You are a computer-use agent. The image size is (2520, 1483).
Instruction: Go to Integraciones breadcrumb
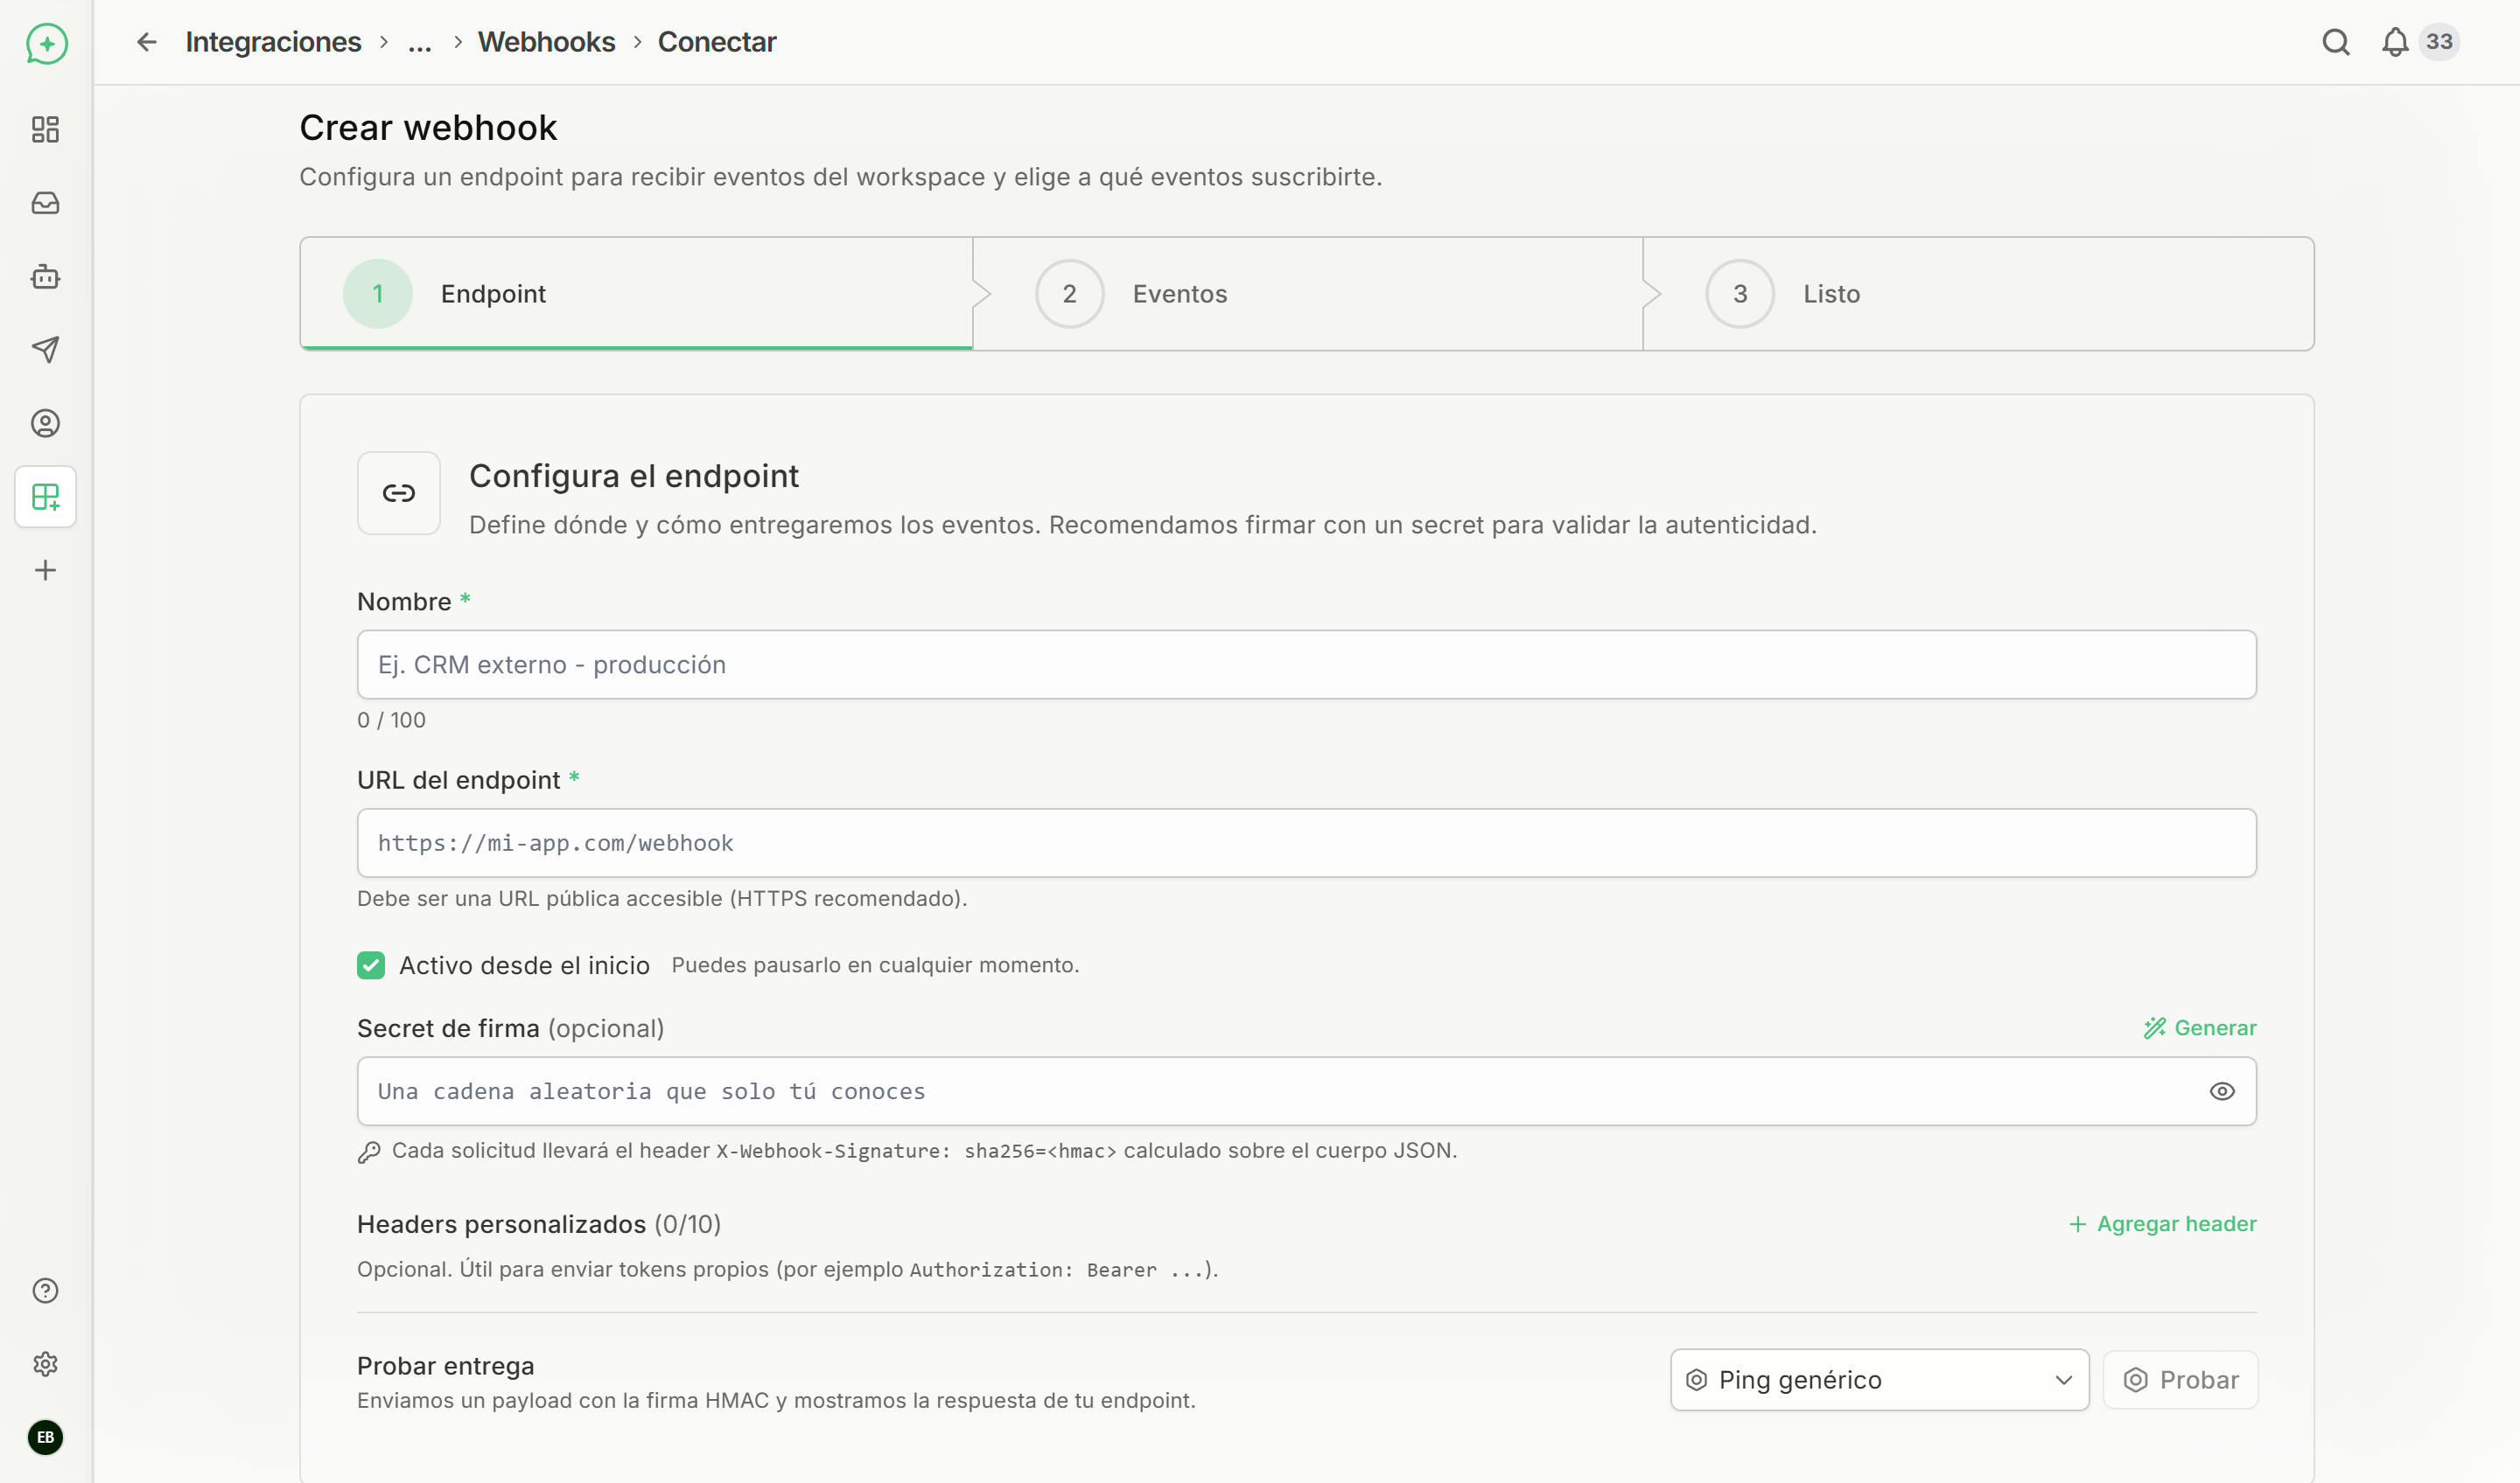pyautogui.click(x=273, y=42)
